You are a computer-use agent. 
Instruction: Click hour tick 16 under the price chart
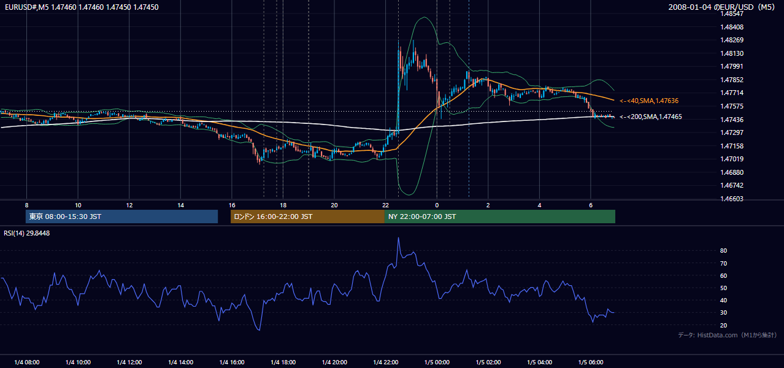[x=232, y=205]
